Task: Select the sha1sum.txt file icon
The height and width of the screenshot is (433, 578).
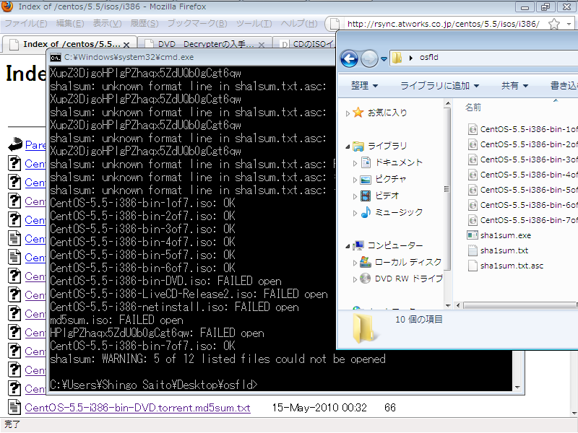Action: 473,250
